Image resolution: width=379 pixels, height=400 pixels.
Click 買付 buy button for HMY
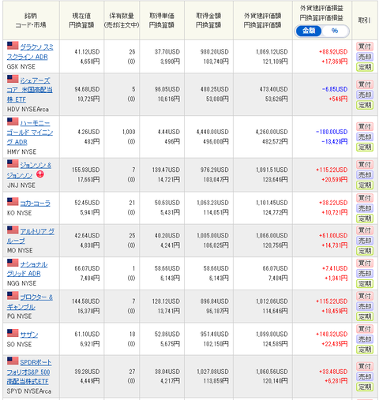click(x=365, y=126)
